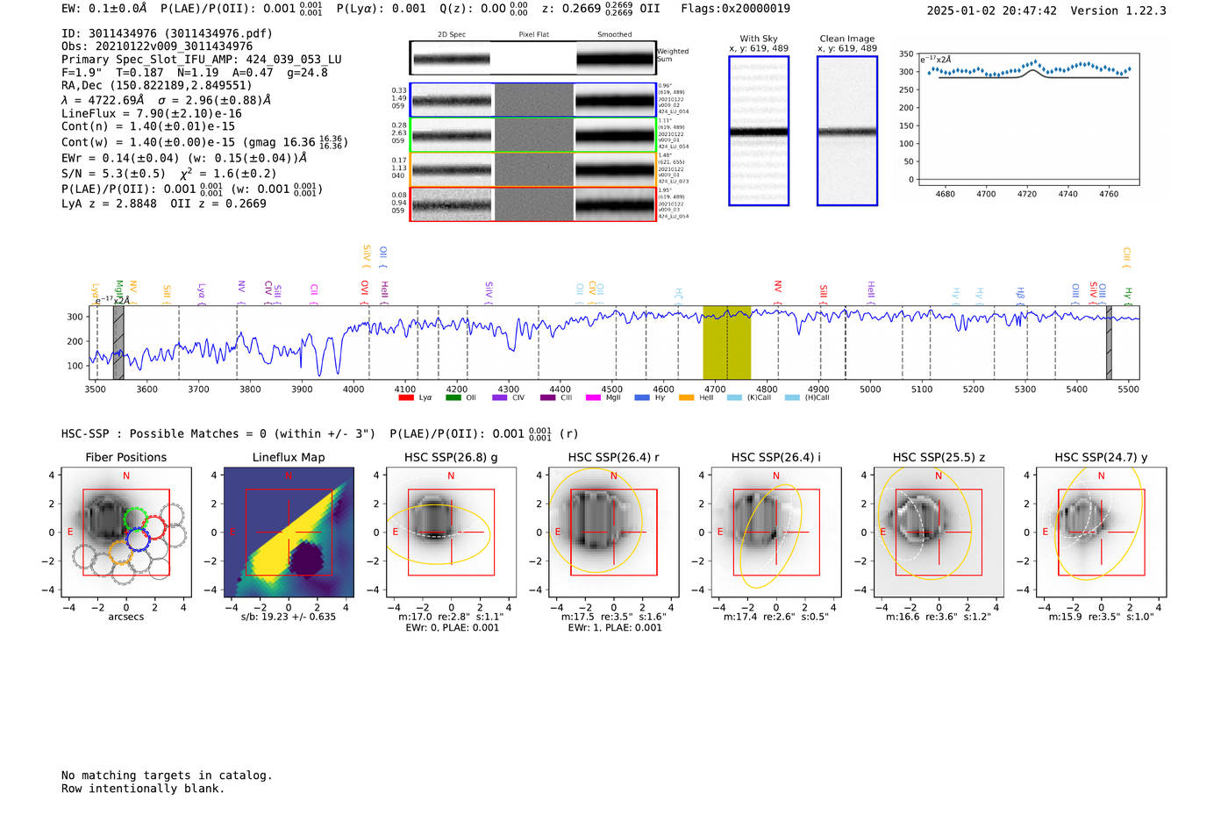Select the green-bordered 2D Spec fiber row
The width and height of the screenshot is (1228, 836).
532,135
